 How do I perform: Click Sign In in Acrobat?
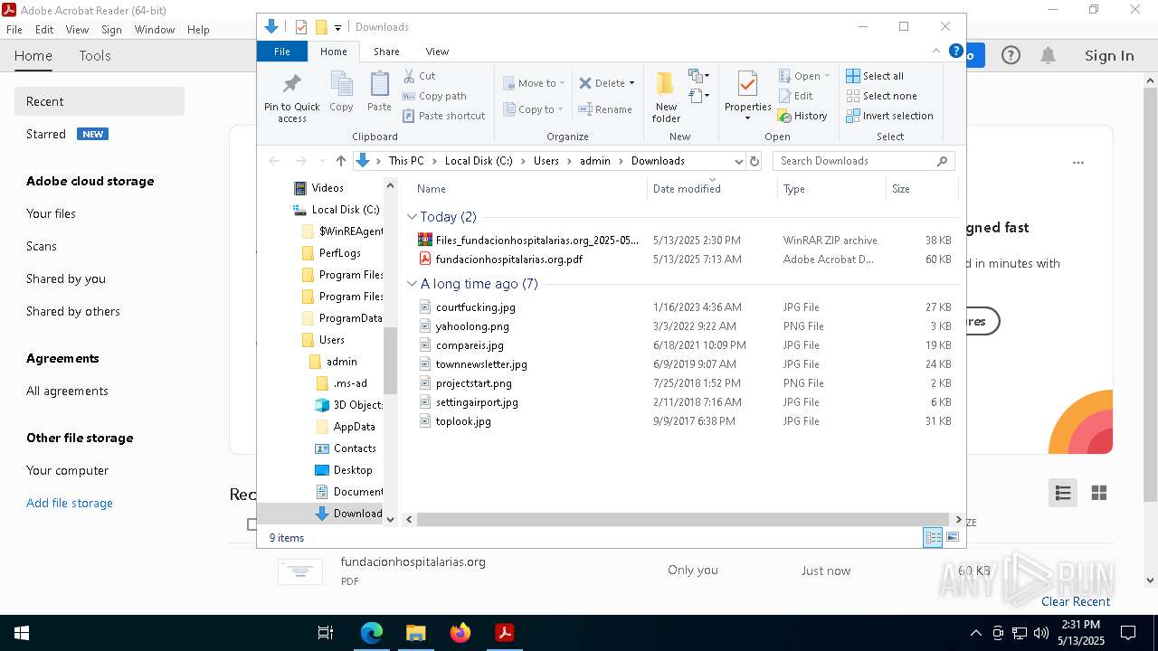[1109, 56]
